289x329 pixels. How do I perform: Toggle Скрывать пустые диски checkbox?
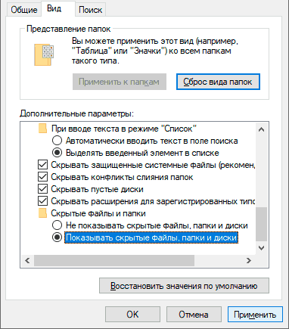point(42,189)
